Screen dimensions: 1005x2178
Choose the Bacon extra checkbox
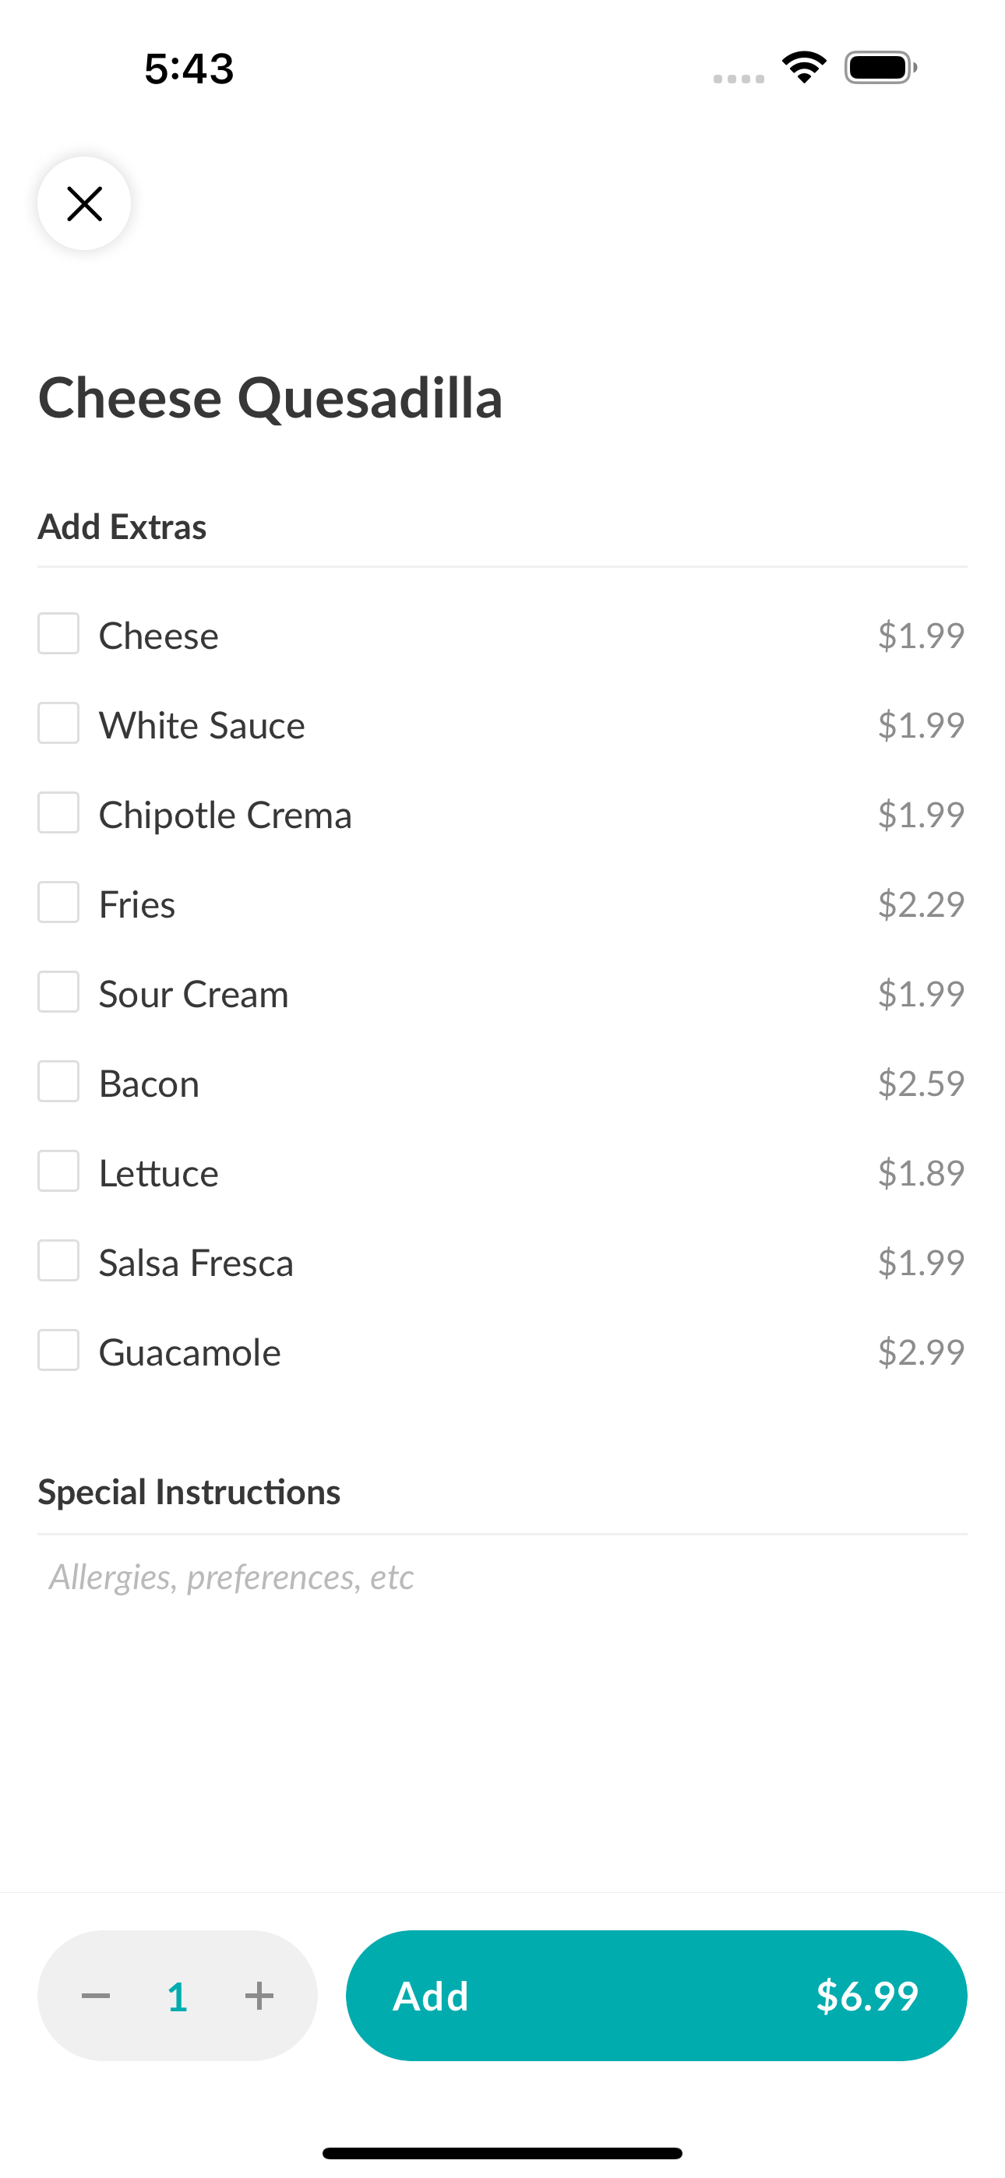point(58,1082)
